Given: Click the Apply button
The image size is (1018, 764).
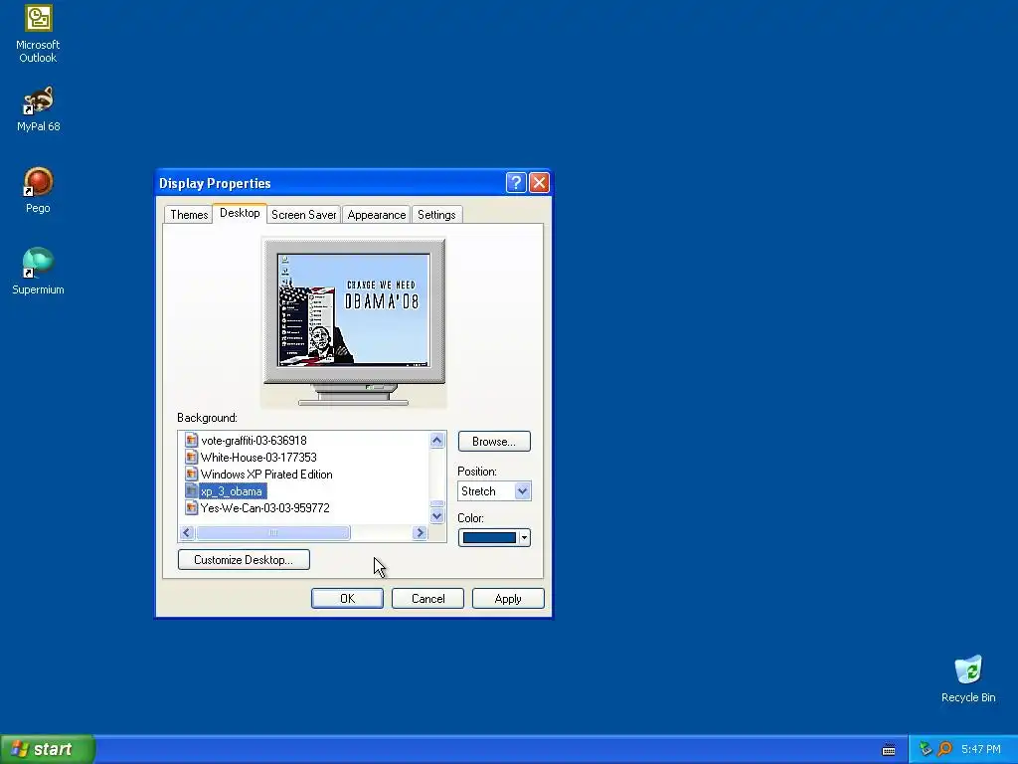Looking at the screenshot, I should (508, 598).
